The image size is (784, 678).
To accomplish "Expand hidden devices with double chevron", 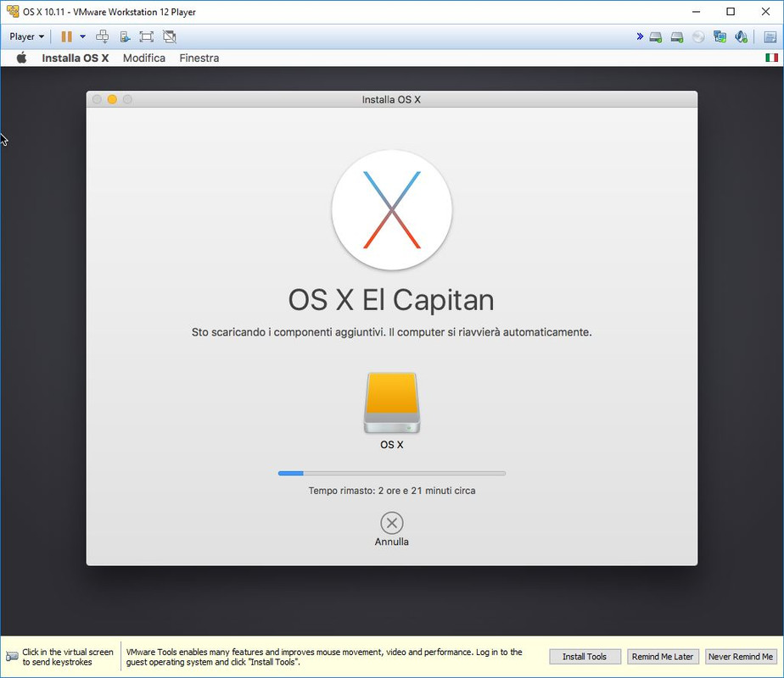I will pyautogui.click(x=640, y=36).
